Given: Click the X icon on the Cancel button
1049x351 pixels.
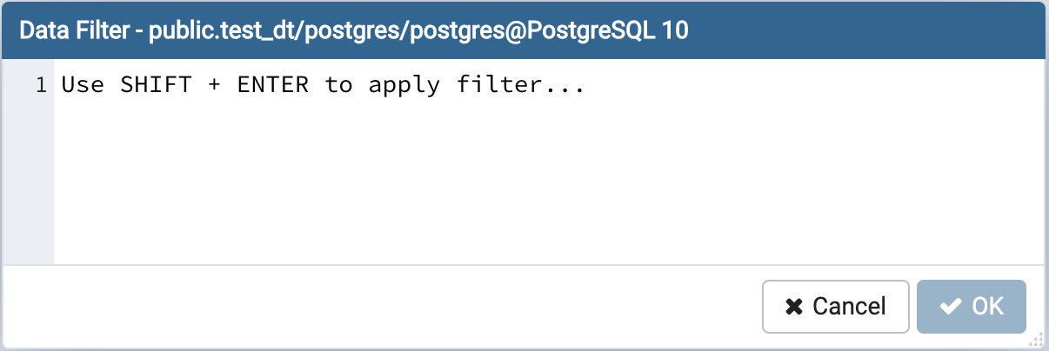Looking at the screenshot, I should coord(793,307).
